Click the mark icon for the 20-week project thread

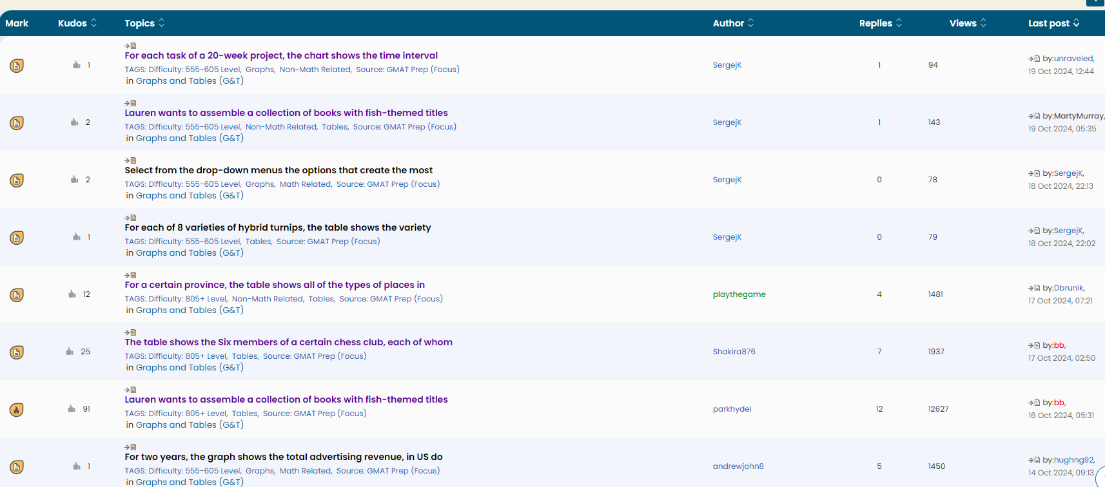tap(17, 66)
